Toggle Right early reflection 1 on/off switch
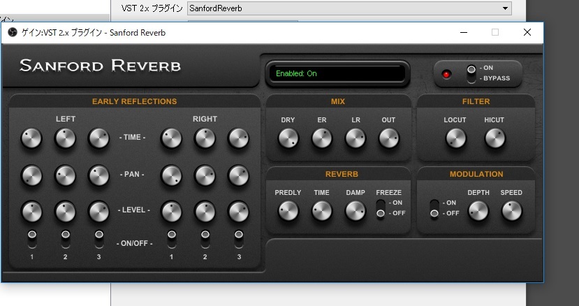The width and height of the screenshot is (579, 306). [x=171, y=239]
